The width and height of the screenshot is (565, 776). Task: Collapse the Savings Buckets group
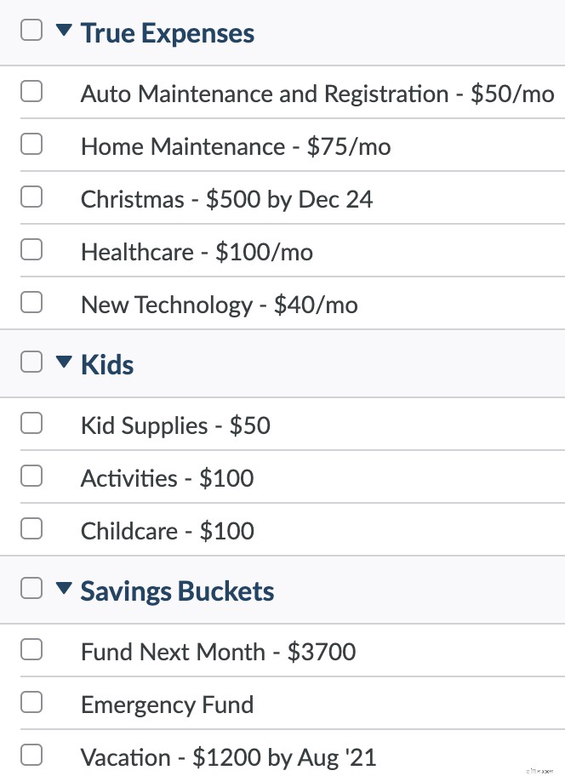click(63, 587)
